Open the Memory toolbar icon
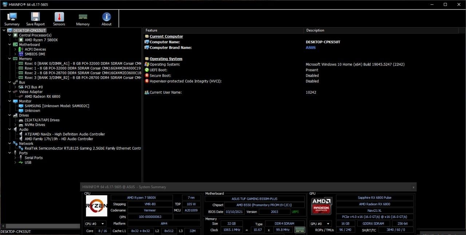This screenshot has height=235, width=466. coord(83,17)
